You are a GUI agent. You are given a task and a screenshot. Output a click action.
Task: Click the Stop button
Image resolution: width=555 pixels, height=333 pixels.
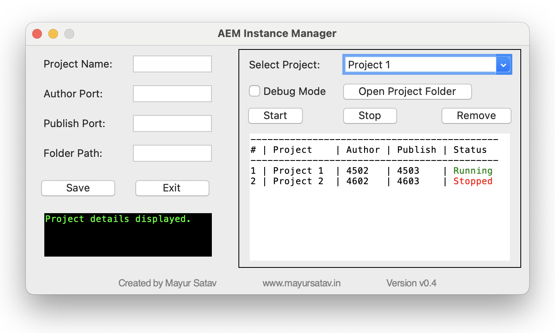(x=369, y=115)
